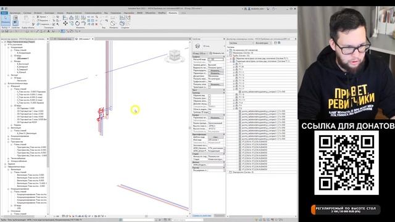The image size is (395, 222).
Task: Click the ViewCube in the 3D view
Action: (x=175, y=55)
